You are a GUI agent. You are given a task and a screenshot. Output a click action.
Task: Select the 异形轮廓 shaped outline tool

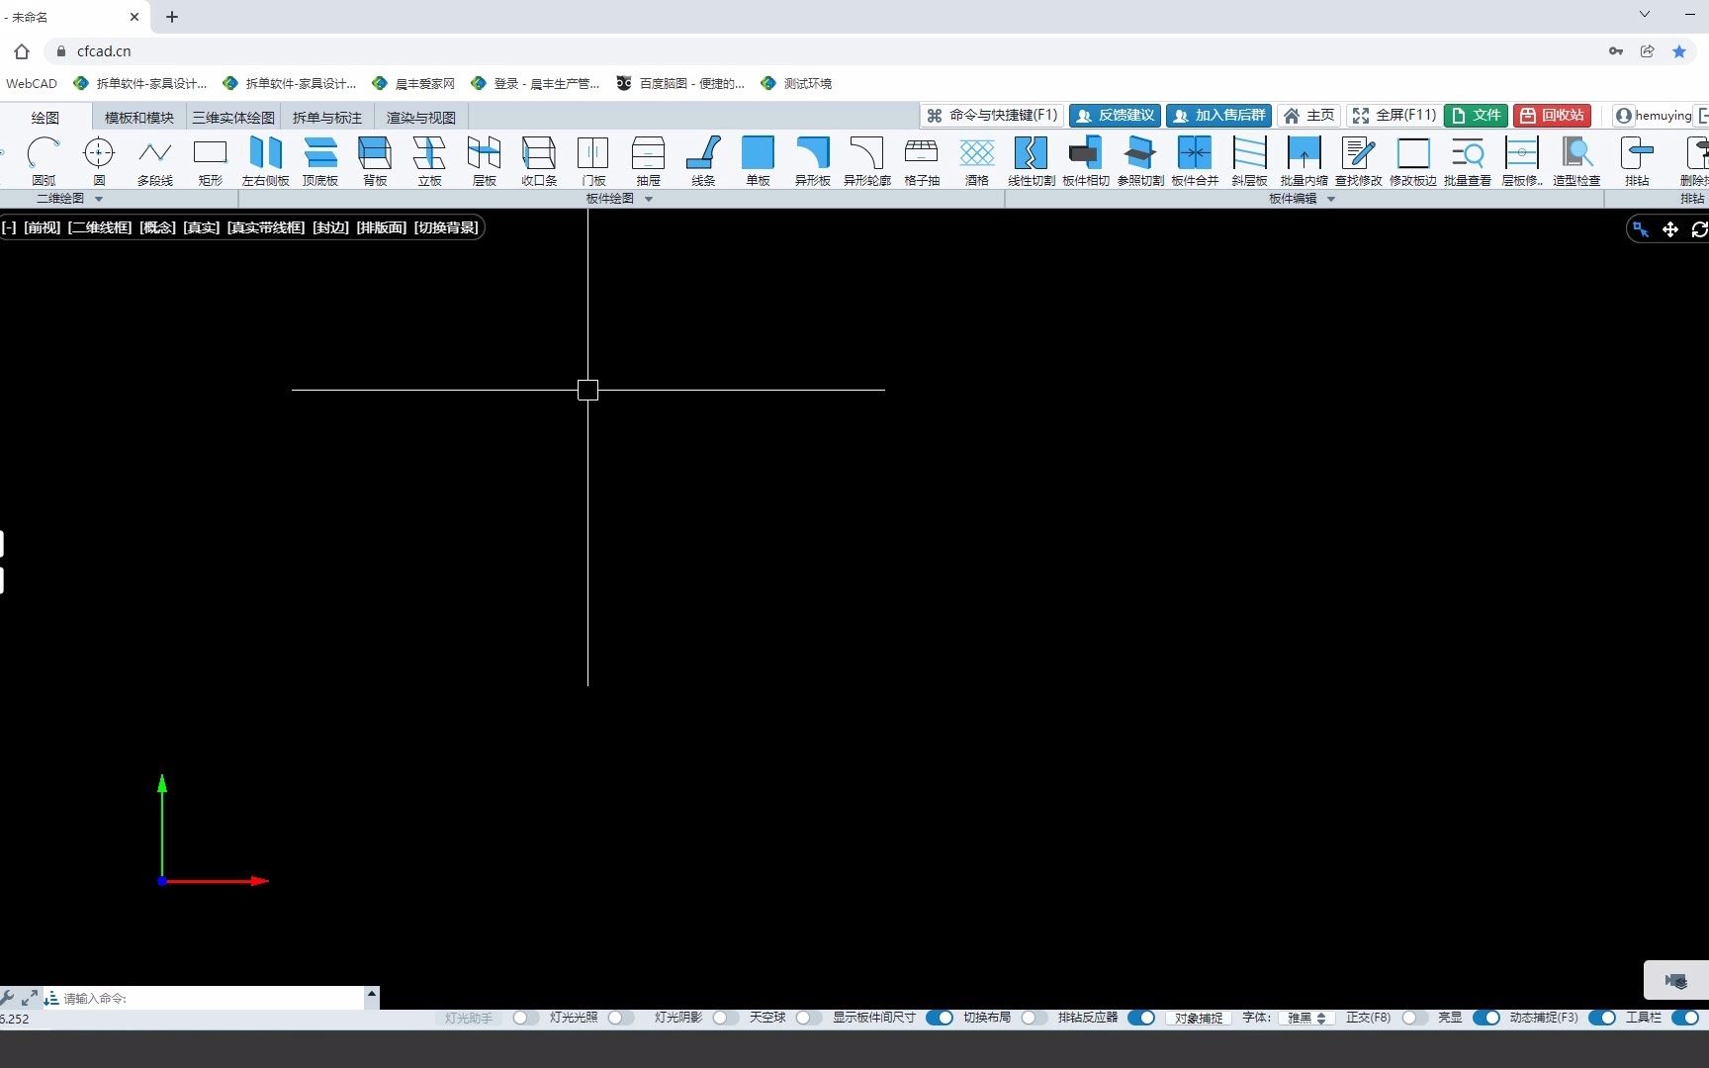pyautogui.click(x=866, y=160)
